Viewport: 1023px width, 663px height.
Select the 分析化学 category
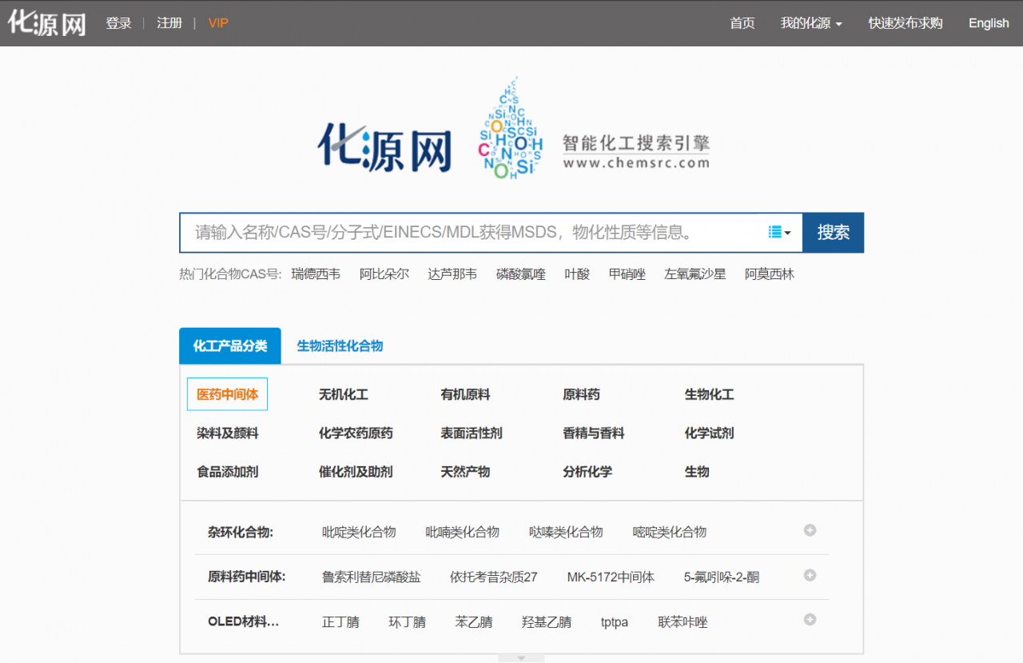(x=587, y=471)
